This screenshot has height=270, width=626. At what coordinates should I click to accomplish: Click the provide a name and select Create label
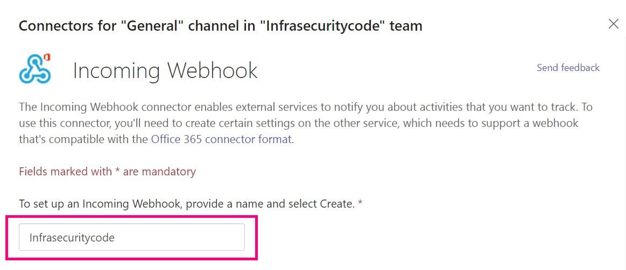pos(187,204)
